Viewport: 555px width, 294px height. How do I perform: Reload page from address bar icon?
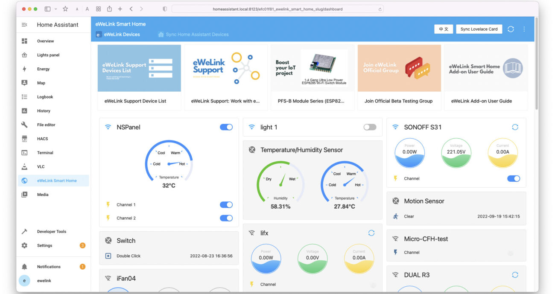click(x=380, y=9)
